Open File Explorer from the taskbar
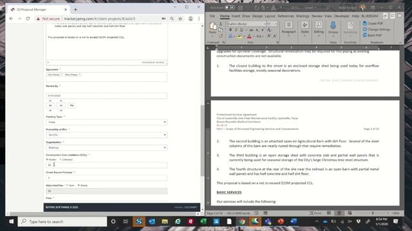The image size is (412, 231). [165, 221]
